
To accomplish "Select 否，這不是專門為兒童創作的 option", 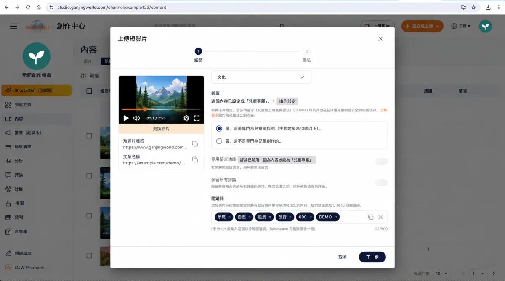I will (x=219, y=141).
